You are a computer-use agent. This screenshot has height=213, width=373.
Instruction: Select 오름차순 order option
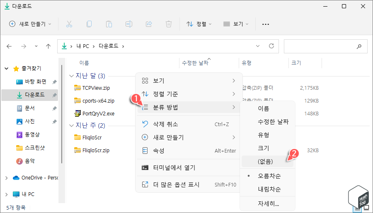point(267,176)
